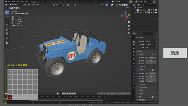Select the 3D Cursor tool

[x=7, y=16]
